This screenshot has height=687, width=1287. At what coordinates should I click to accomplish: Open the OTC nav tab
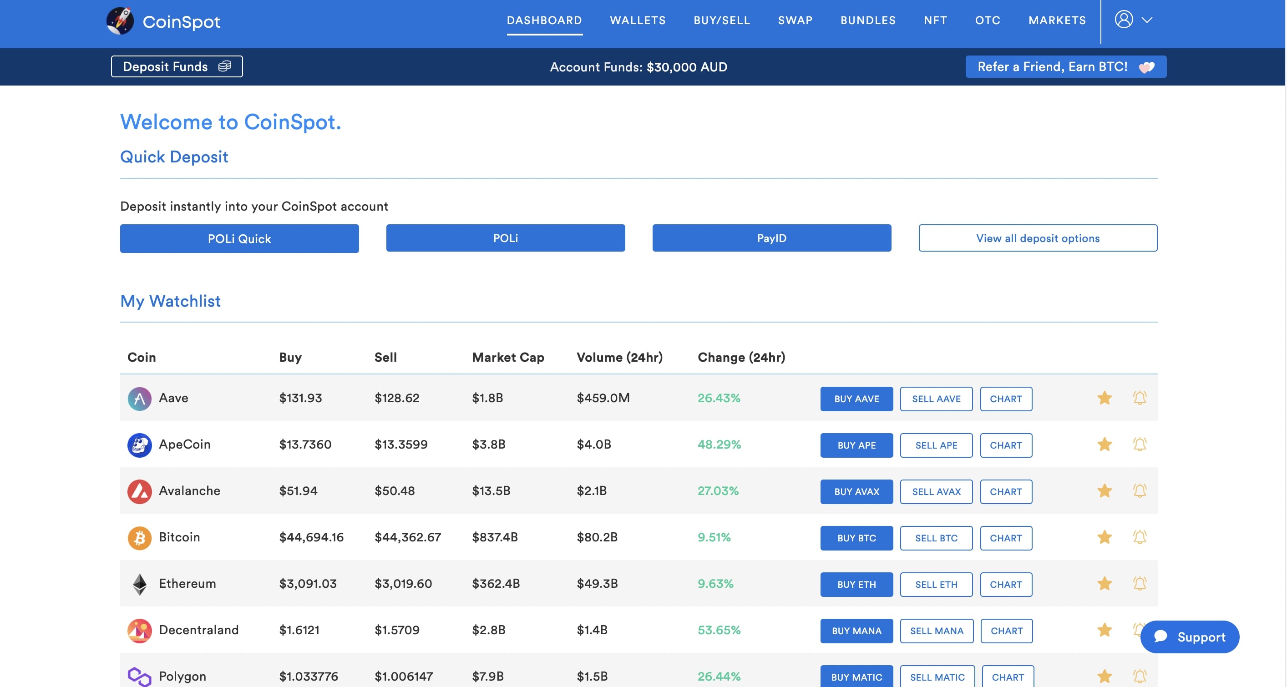(988, 20)
